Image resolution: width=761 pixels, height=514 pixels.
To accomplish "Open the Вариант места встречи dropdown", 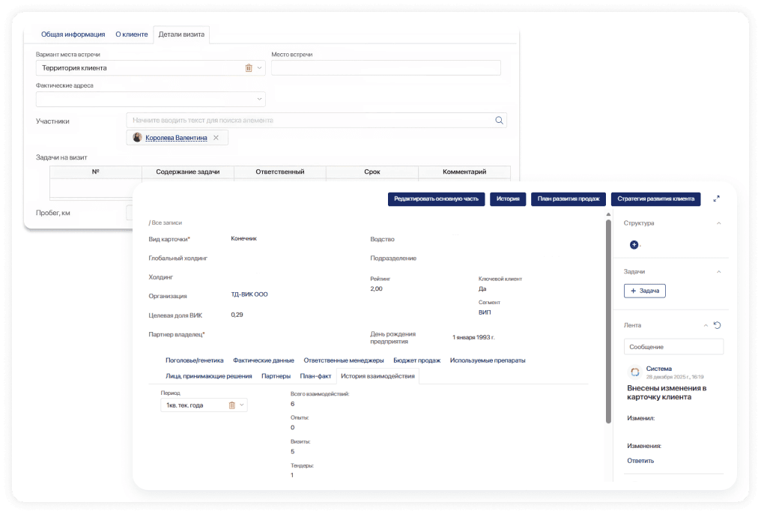I will [260, 68].
